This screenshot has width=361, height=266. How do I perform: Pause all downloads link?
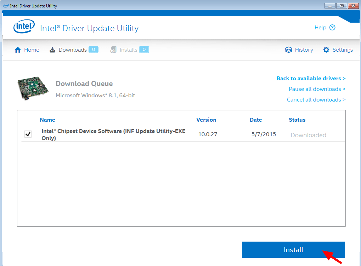point(317,89)
